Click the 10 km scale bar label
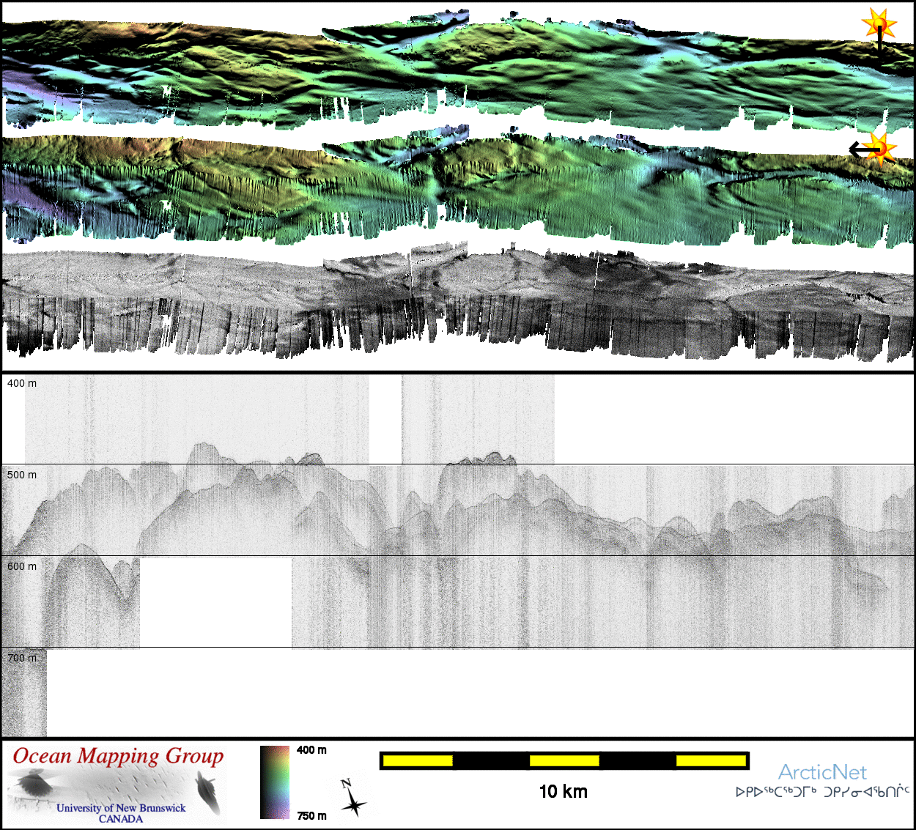Screen dimensions: 916x830 pyautogui.click(x=563, y=791)
